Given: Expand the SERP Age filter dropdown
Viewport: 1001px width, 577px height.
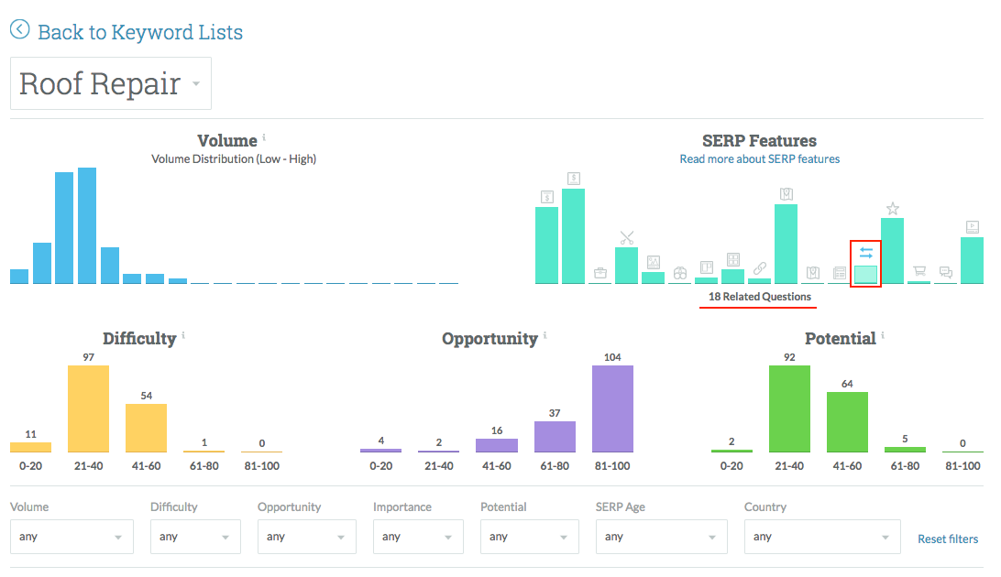Looking at the screenshot, I should click(x=661, y=537).
